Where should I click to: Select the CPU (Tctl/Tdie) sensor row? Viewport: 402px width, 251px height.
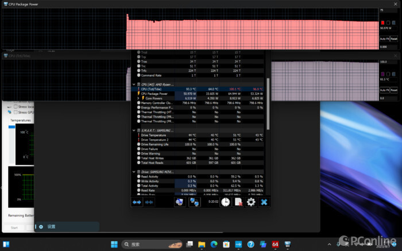[x=198, y=89]
